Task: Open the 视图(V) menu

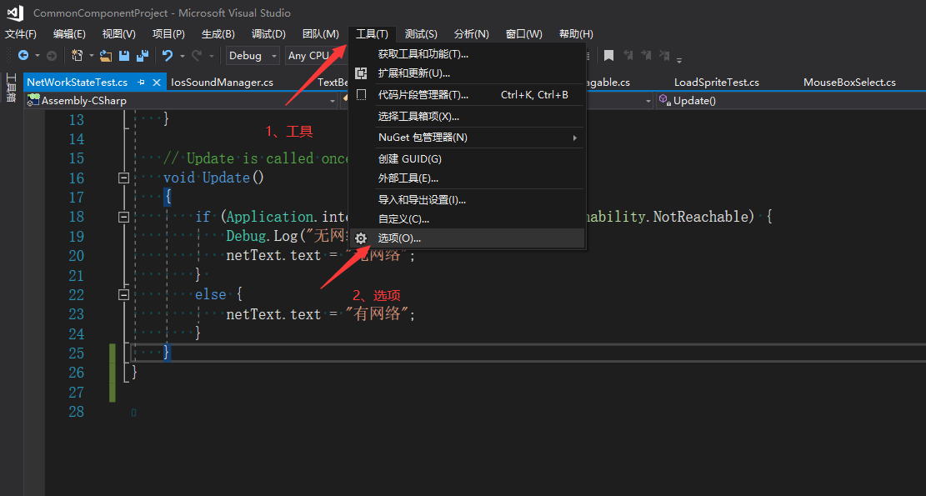Action: [x=118, y=33]
